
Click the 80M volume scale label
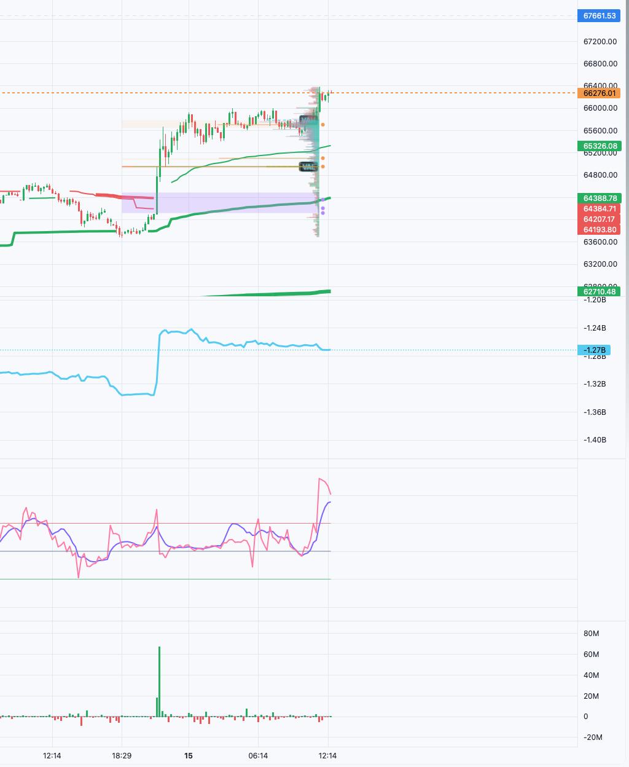tap(592, 634)
